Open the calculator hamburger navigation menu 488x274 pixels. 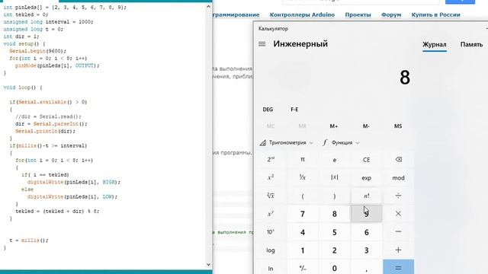coord(262,44)
